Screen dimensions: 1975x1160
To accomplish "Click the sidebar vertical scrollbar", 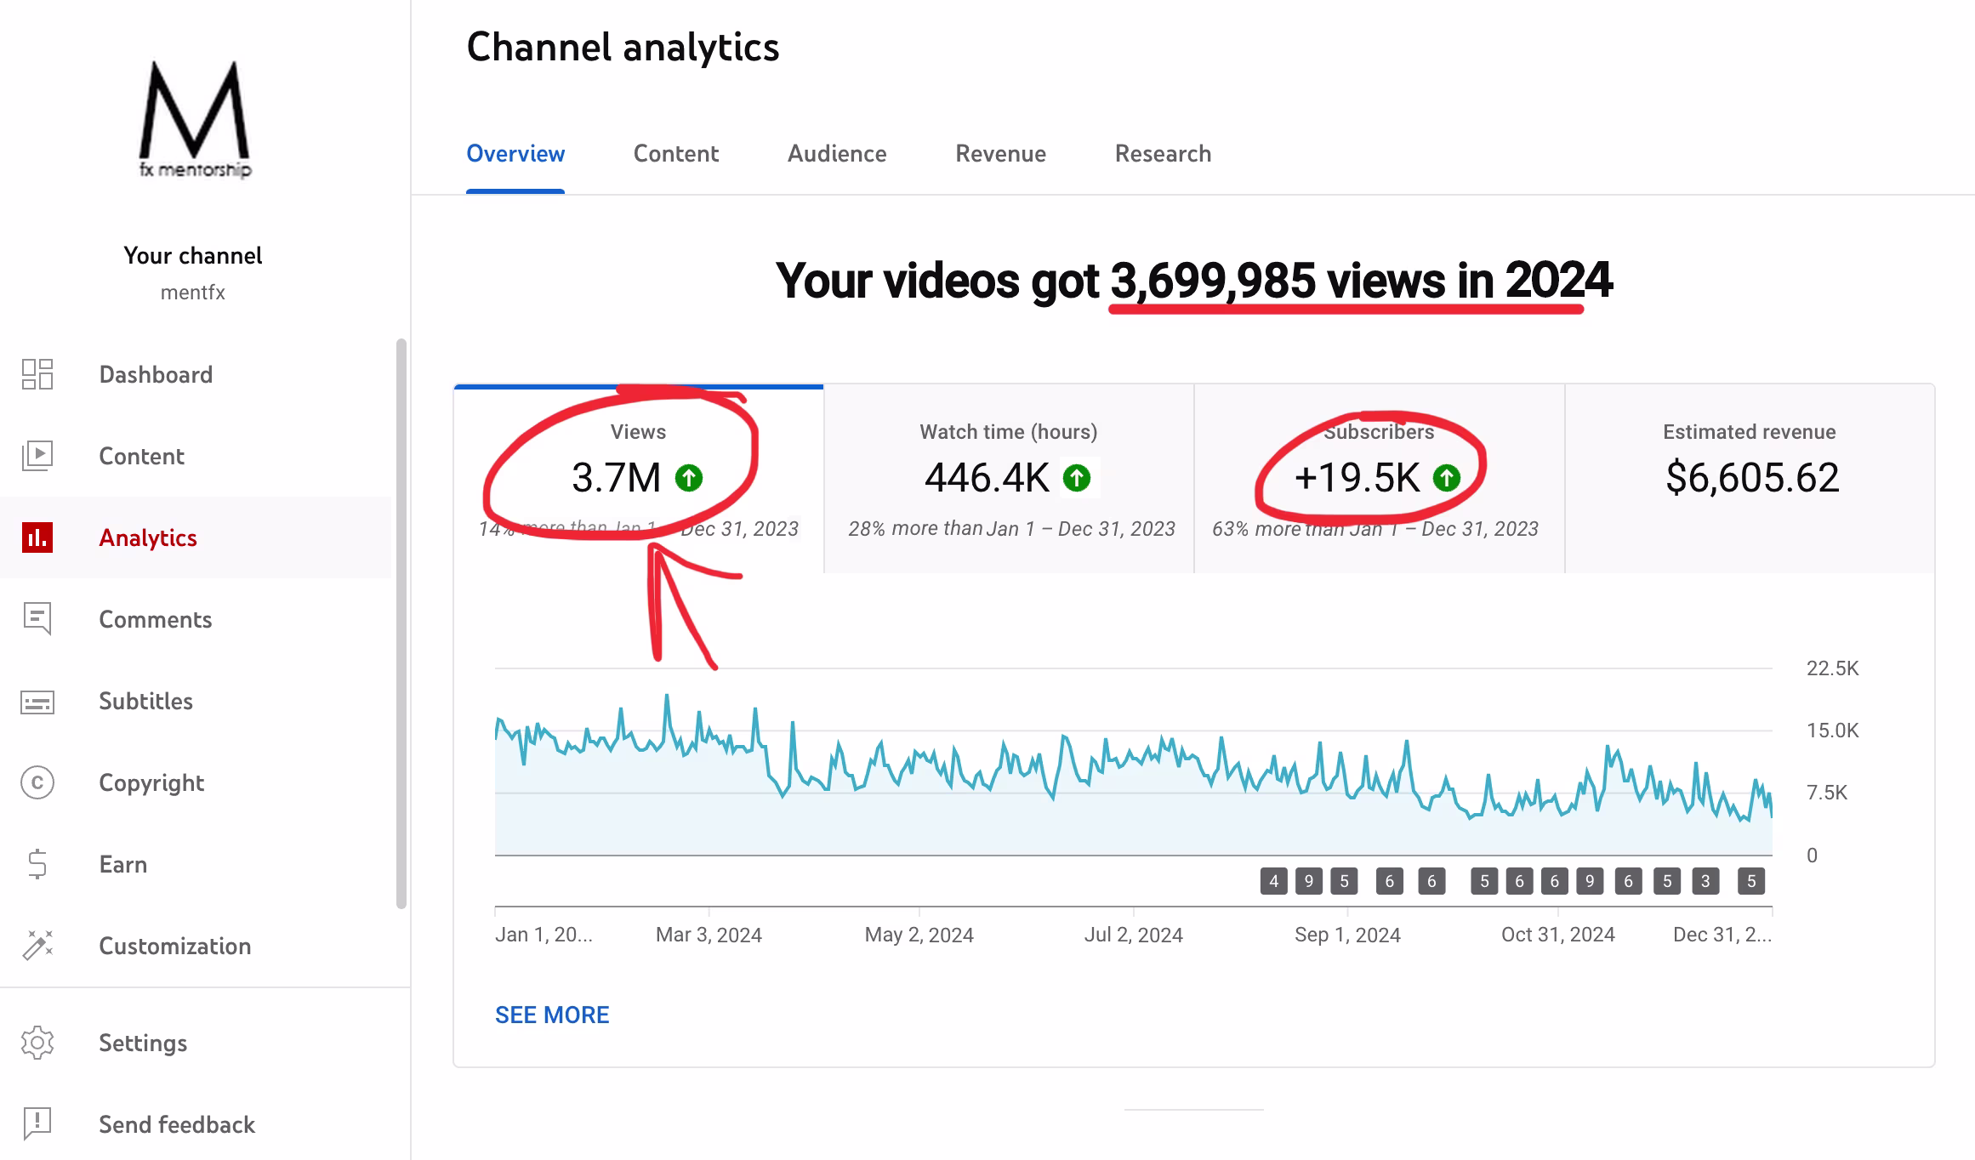I will tap(401, 623).
